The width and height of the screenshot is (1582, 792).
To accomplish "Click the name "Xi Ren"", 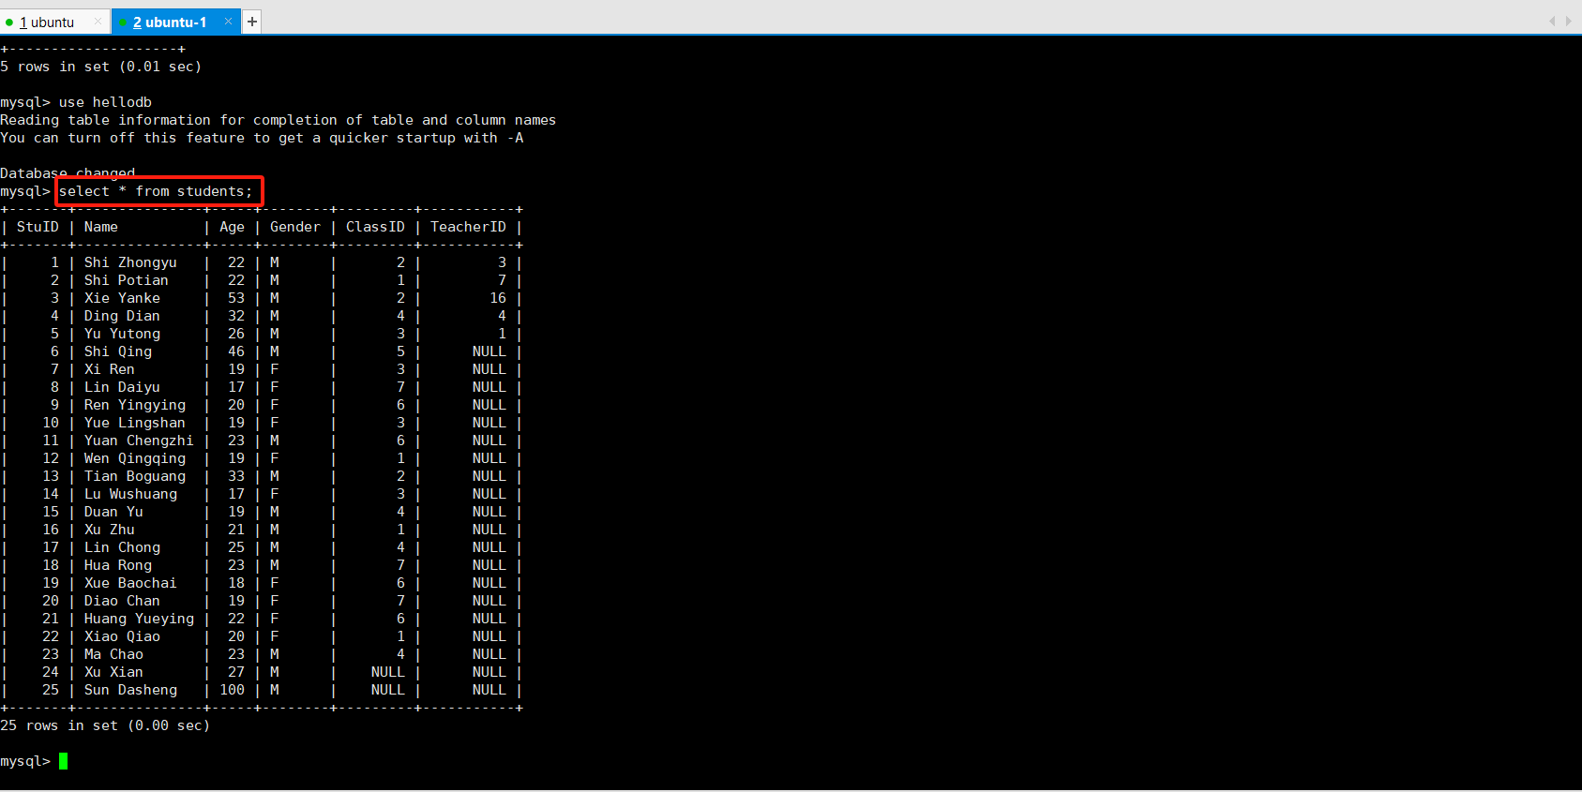I will [x=110, y=369].
